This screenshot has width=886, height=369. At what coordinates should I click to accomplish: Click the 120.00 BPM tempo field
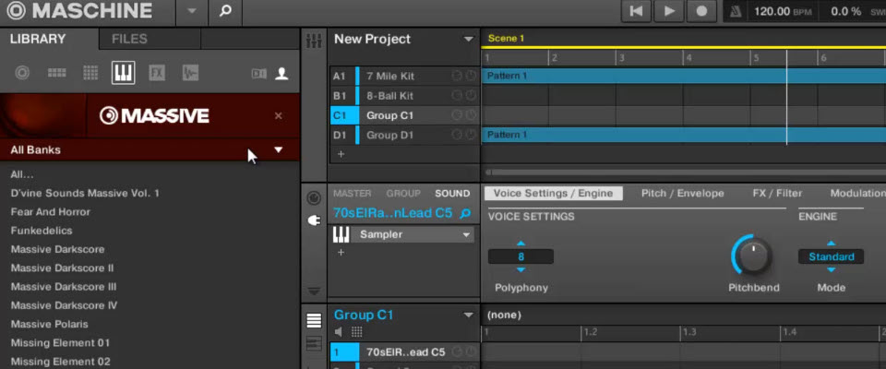pos(784,11)
